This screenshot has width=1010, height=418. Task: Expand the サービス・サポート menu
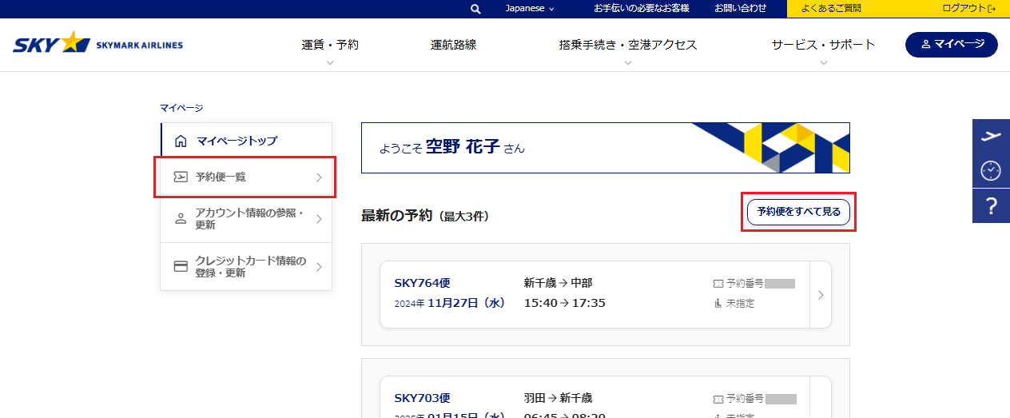823,46
